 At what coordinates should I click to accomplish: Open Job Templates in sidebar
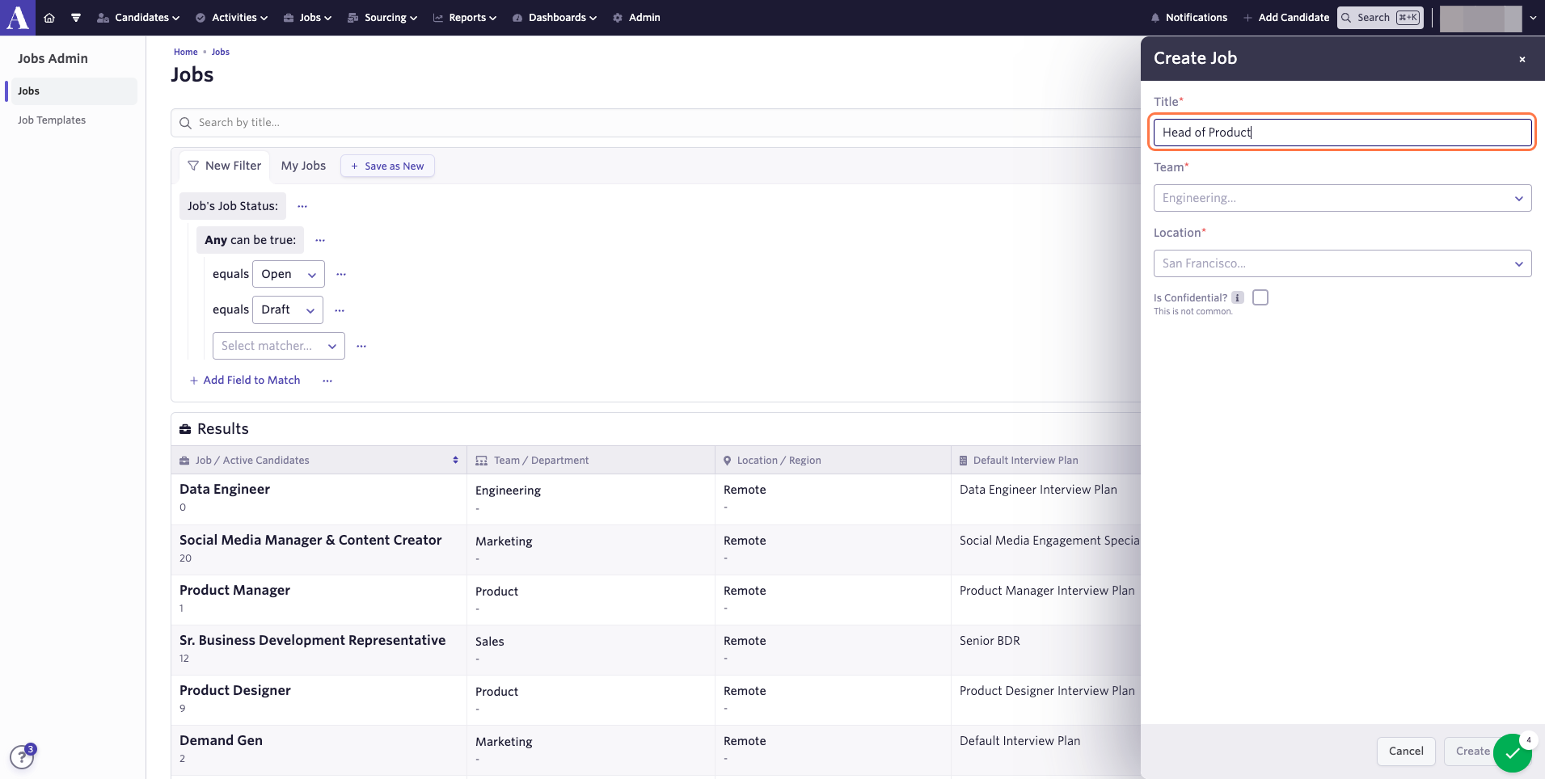(52, 120)
